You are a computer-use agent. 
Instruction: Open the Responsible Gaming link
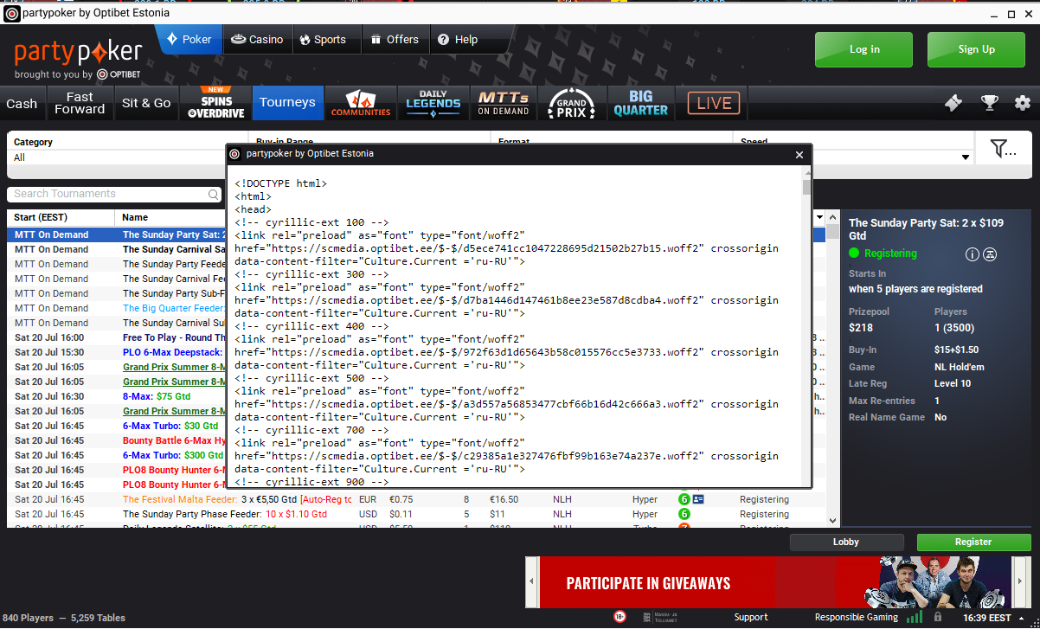(857, 618)
